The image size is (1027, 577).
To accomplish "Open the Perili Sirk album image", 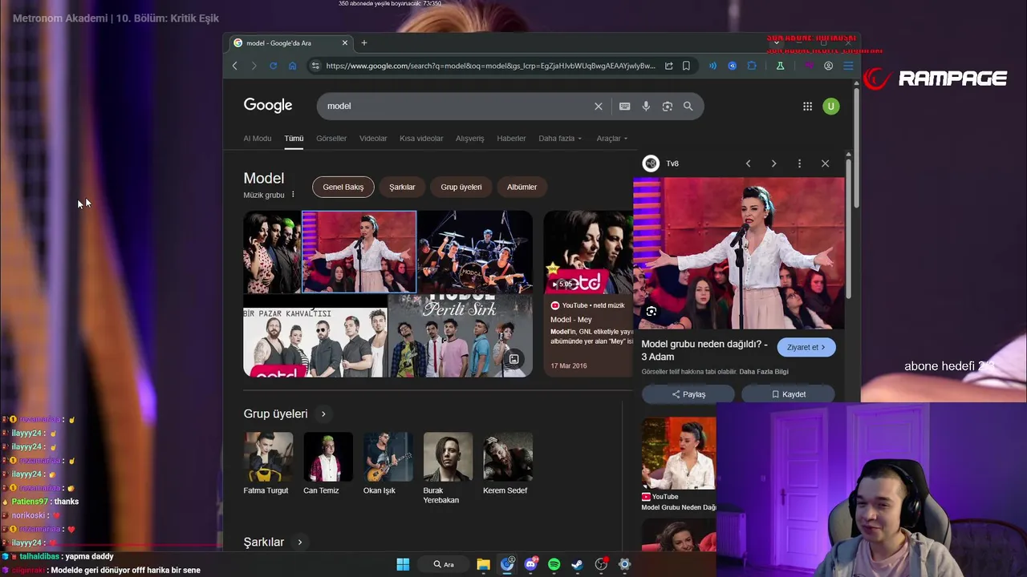I will tap(461, 335).
